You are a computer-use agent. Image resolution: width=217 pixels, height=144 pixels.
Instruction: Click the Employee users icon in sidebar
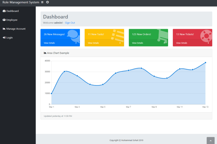pos(4,20)
